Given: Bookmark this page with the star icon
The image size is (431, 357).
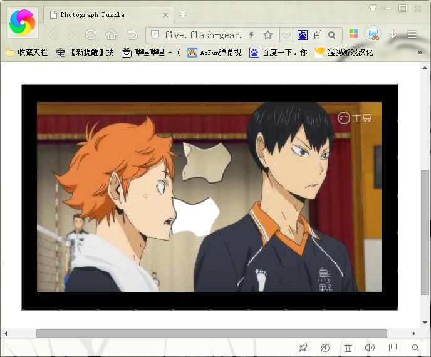Looking at the screenshot, I should pyautogui.click(x=268, y=35).
